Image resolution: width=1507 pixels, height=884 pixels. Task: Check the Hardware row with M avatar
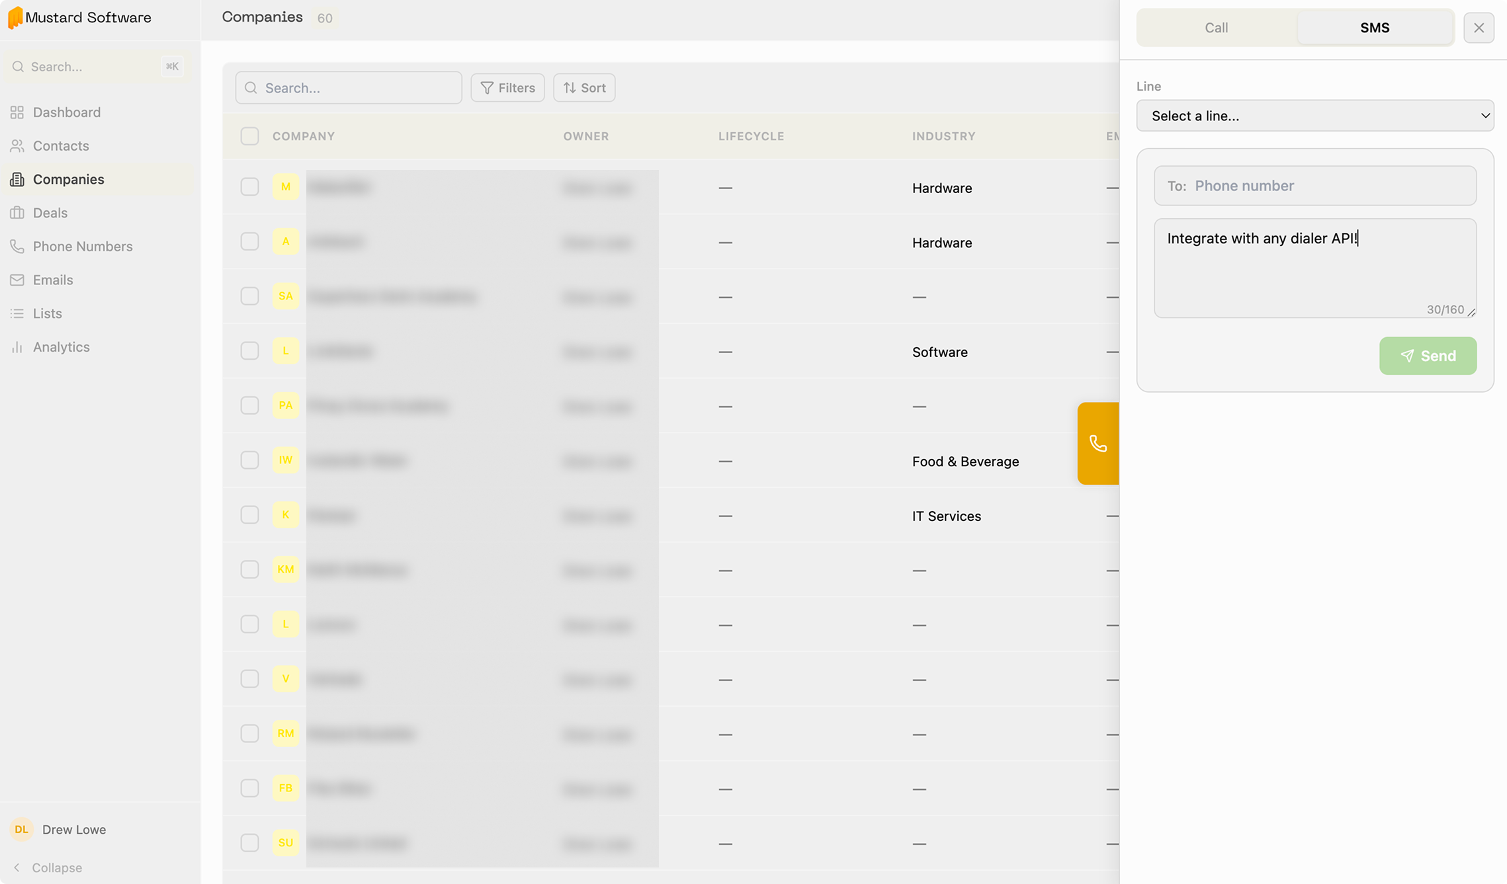tap(249, 187)
